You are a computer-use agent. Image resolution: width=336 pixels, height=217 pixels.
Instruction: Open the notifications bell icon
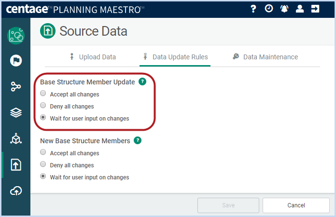284,9
